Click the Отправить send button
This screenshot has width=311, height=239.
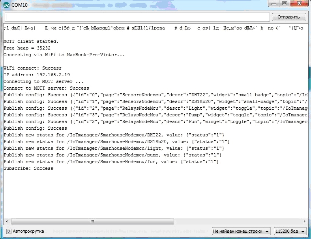click(x=289, y=17)
